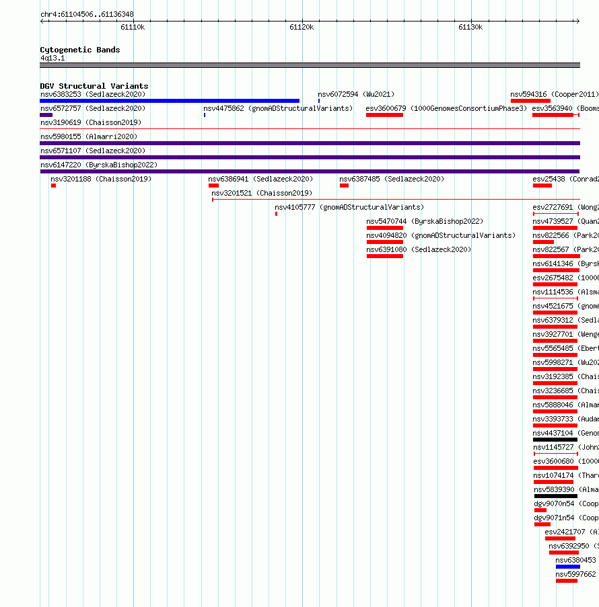Open esv3600679 (1000GenomesConsortiumPhase3) label

point(446,108)
